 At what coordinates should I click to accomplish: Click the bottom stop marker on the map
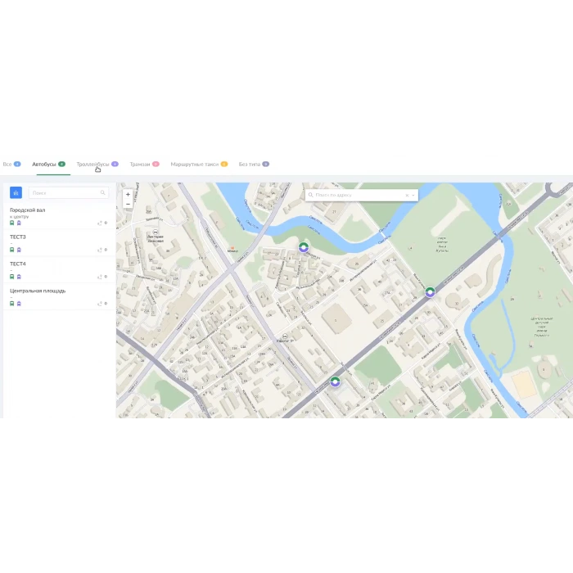pos(335,381)
